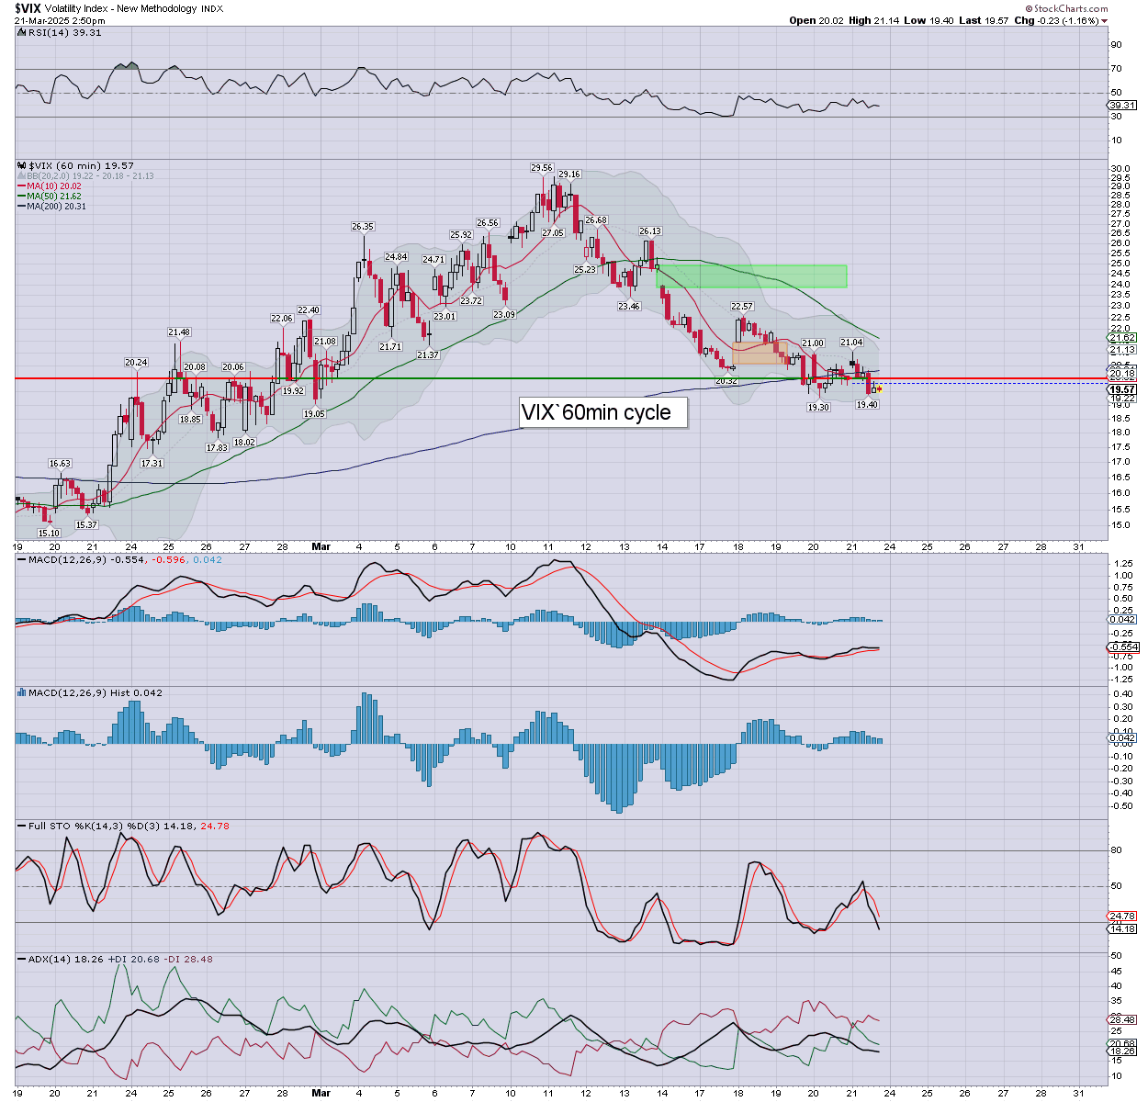The image size is (1148, 1102).
Task: Click the MACD(12,26,9) panel legend icon
Action: pyautogui.click(x=20, y=559)
